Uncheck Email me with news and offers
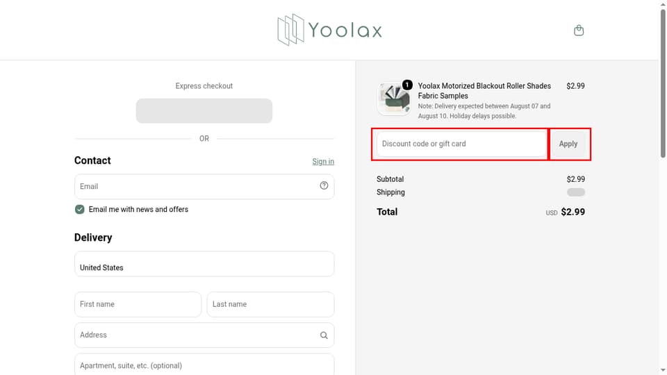667x375 pixels. (x=79, y=209)
